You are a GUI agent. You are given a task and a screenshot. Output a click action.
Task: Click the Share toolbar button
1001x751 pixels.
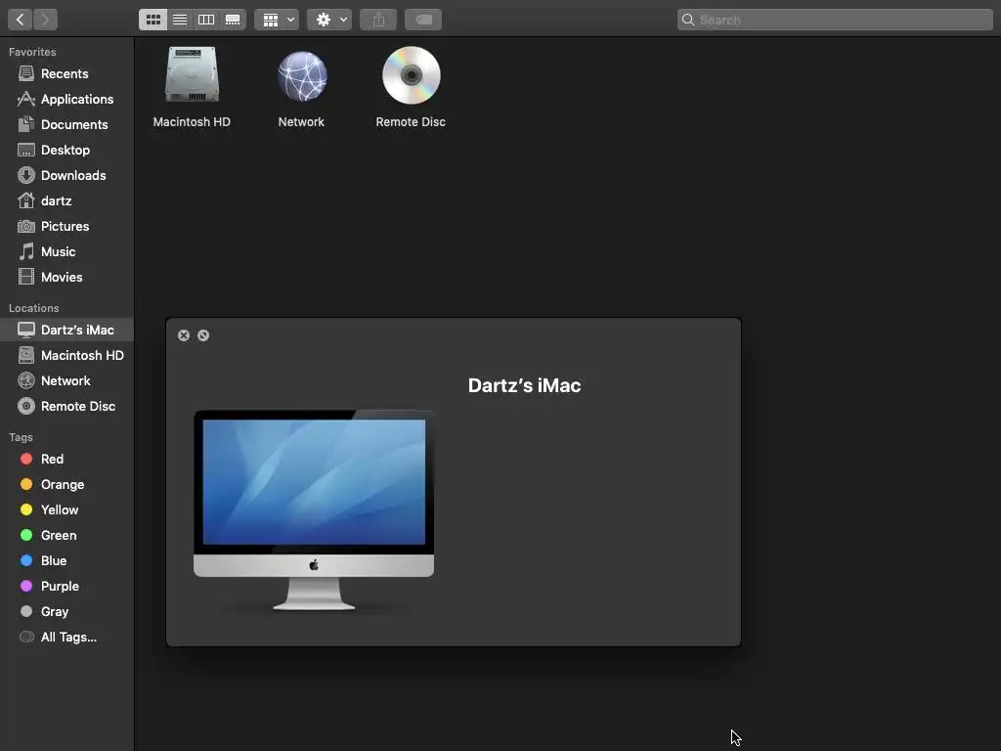coord(378,20)
